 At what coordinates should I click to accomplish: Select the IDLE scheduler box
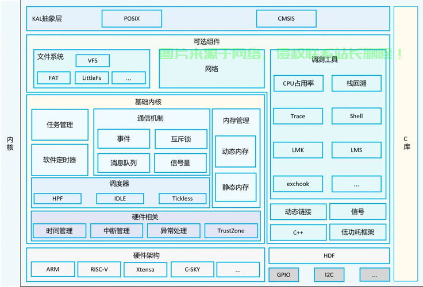point(120,199)
